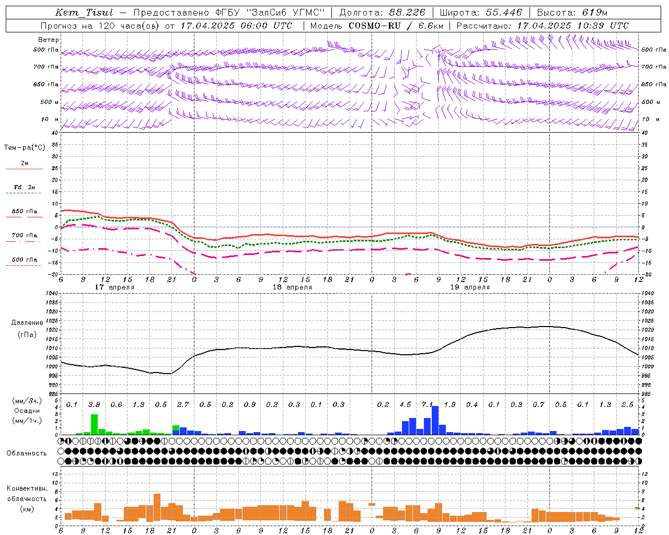The image size is (669, 535).
Task: Select the precipitation value "0.6"
Action: coord(116,405)
